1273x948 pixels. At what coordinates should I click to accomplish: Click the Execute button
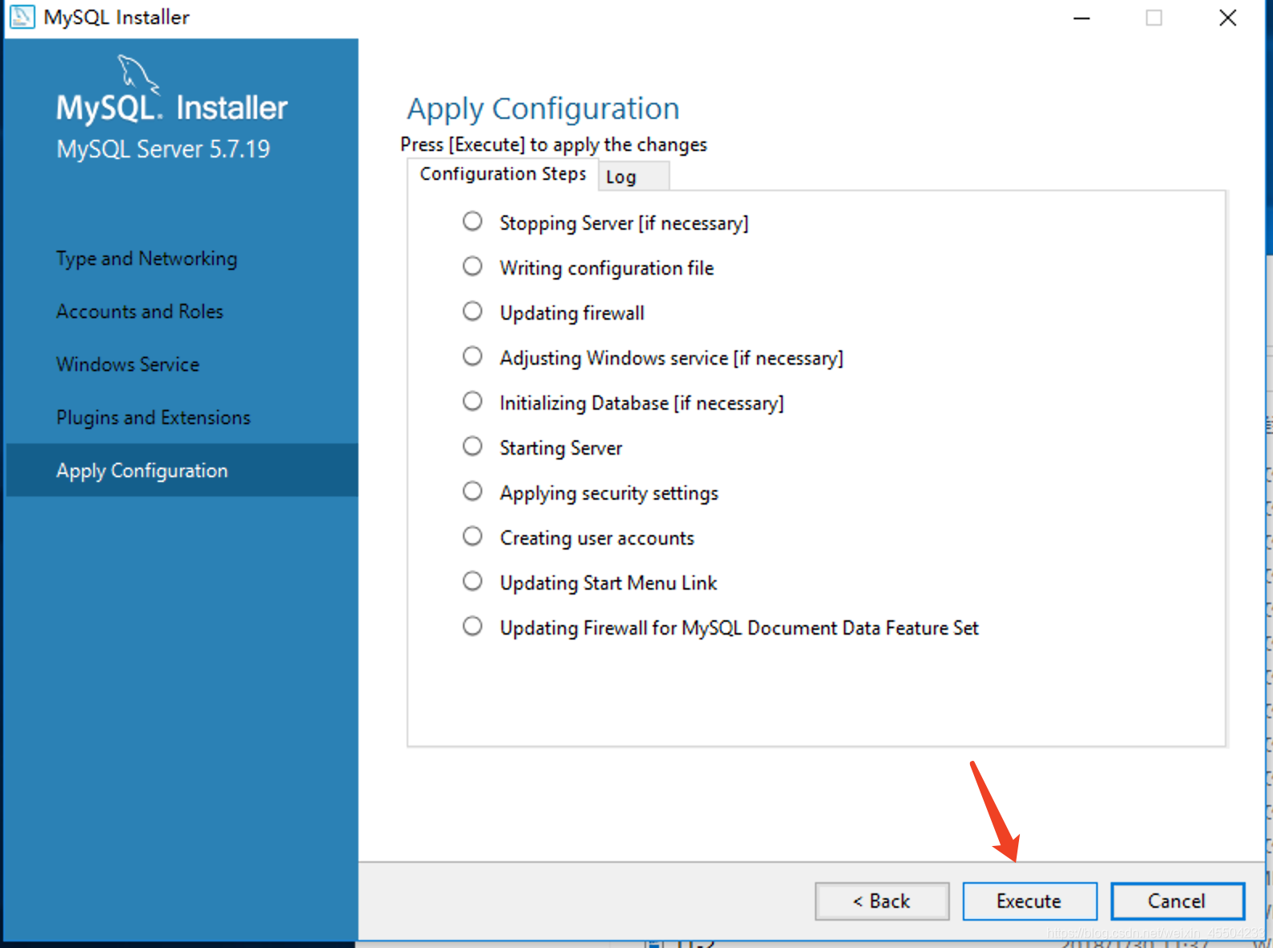pos(1029,901)
